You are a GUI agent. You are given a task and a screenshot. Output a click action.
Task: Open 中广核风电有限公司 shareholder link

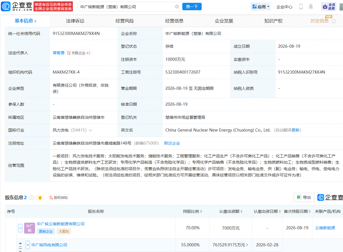click(49, 245)
